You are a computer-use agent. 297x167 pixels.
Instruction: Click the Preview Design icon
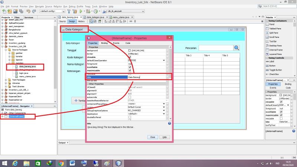point(99,22)
